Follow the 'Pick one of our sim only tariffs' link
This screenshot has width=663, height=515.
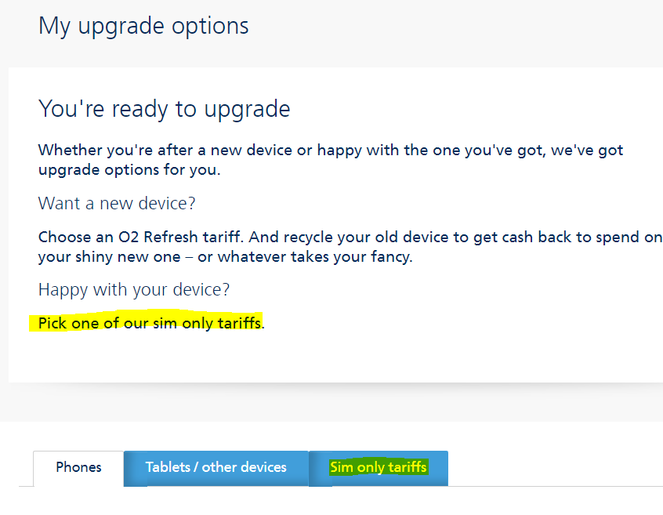[150, 322]
